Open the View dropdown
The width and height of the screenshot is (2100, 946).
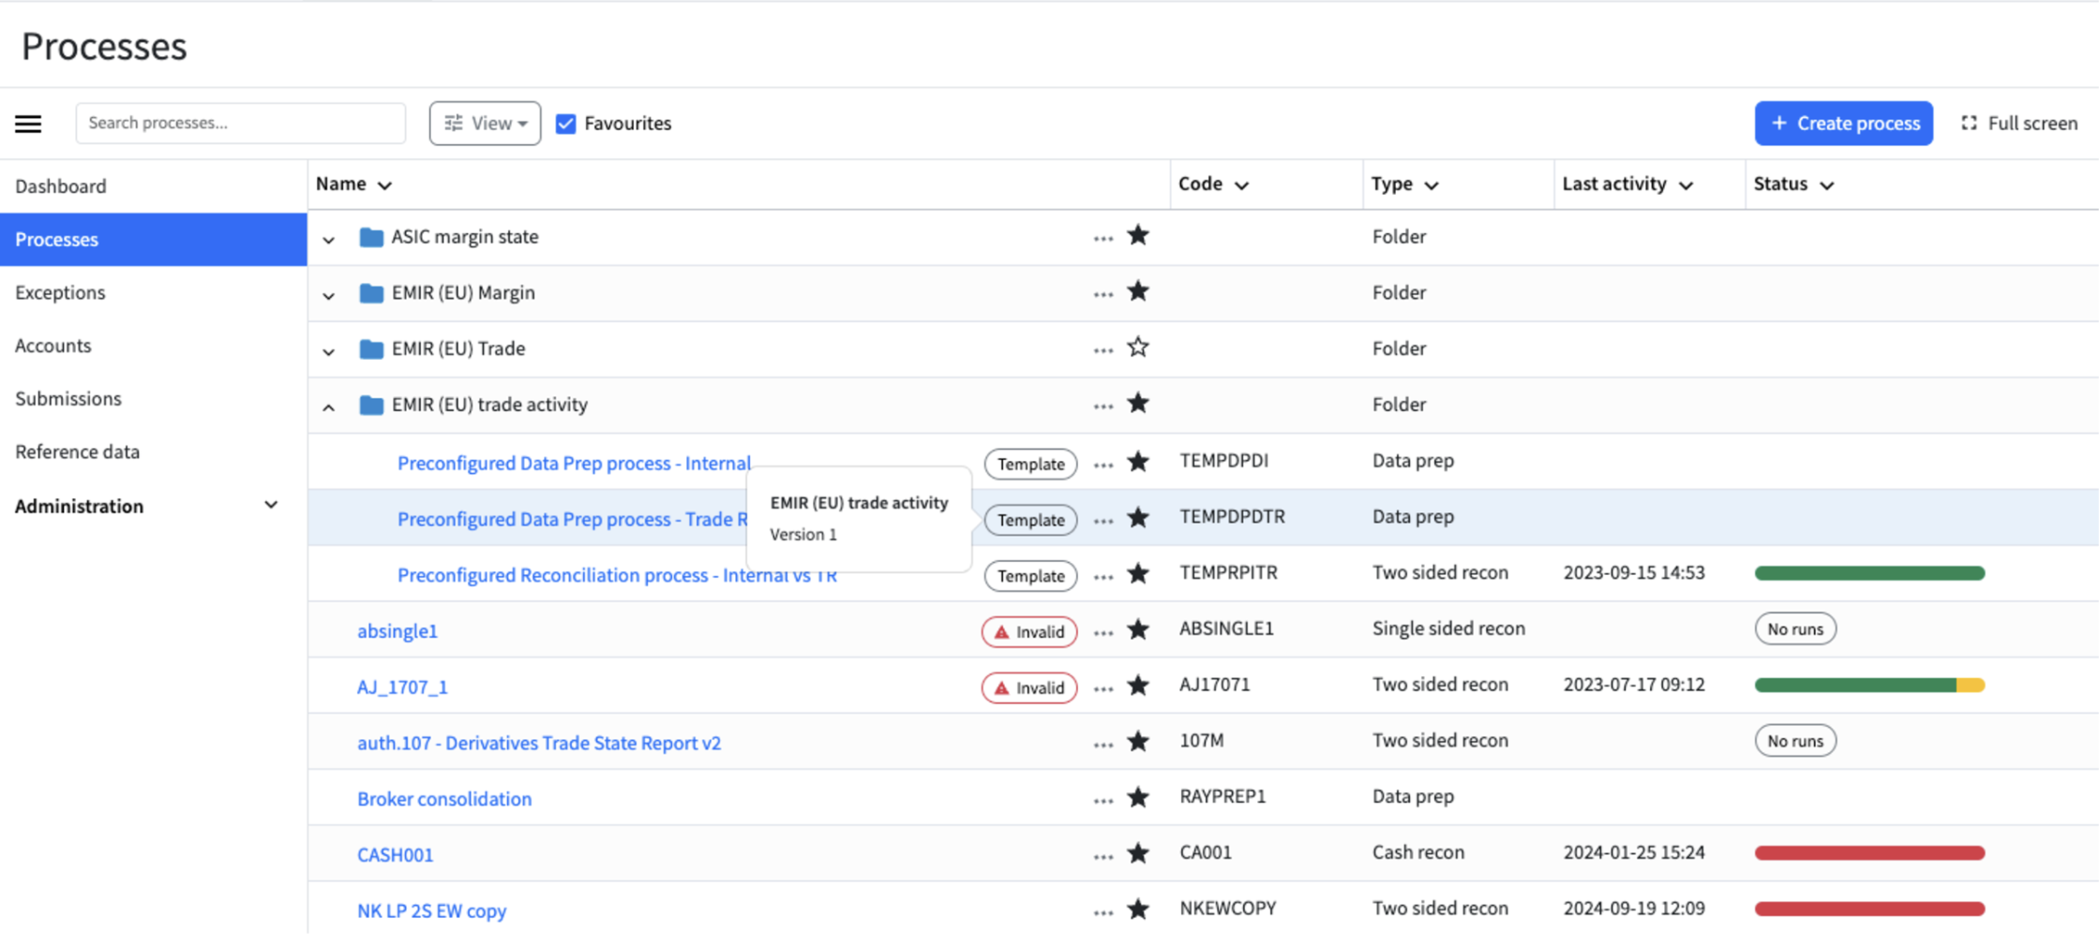tap(485, 124)
